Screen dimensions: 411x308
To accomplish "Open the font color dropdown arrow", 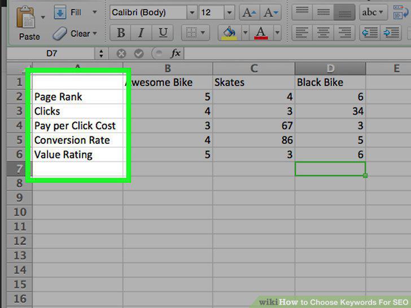I will tap(277, 33).
